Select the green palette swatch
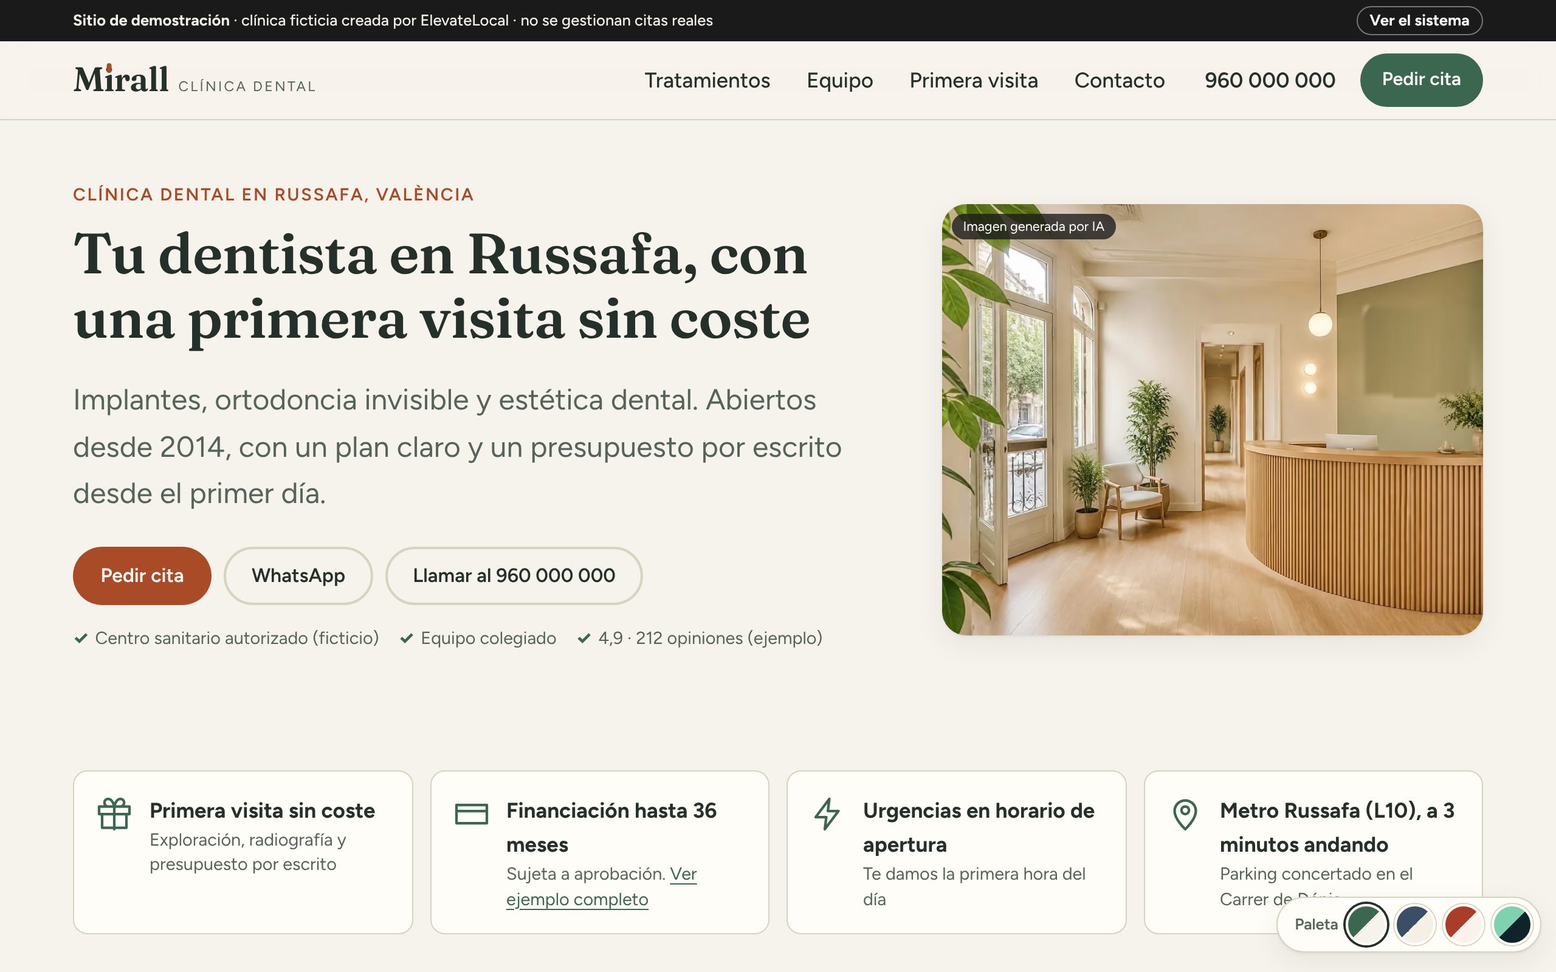 click(1366, 925)
